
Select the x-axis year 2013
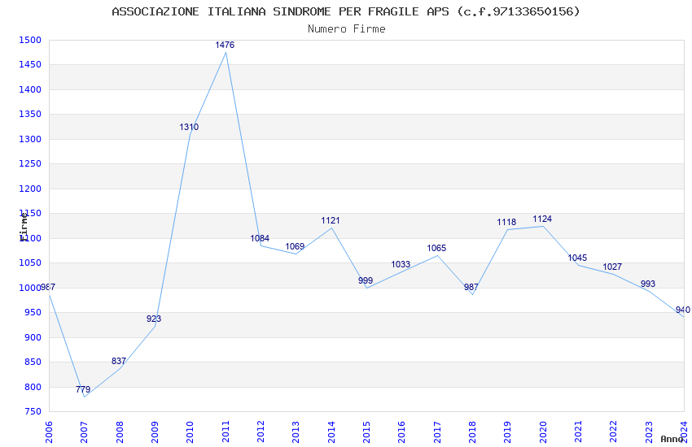pyautogui.click(x=296, y=432)
